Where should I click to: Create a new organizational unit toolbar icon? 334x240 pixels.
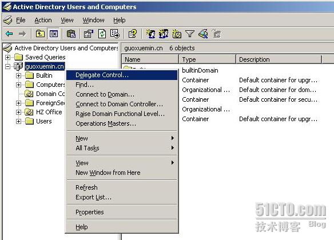[x=177, y=34]
